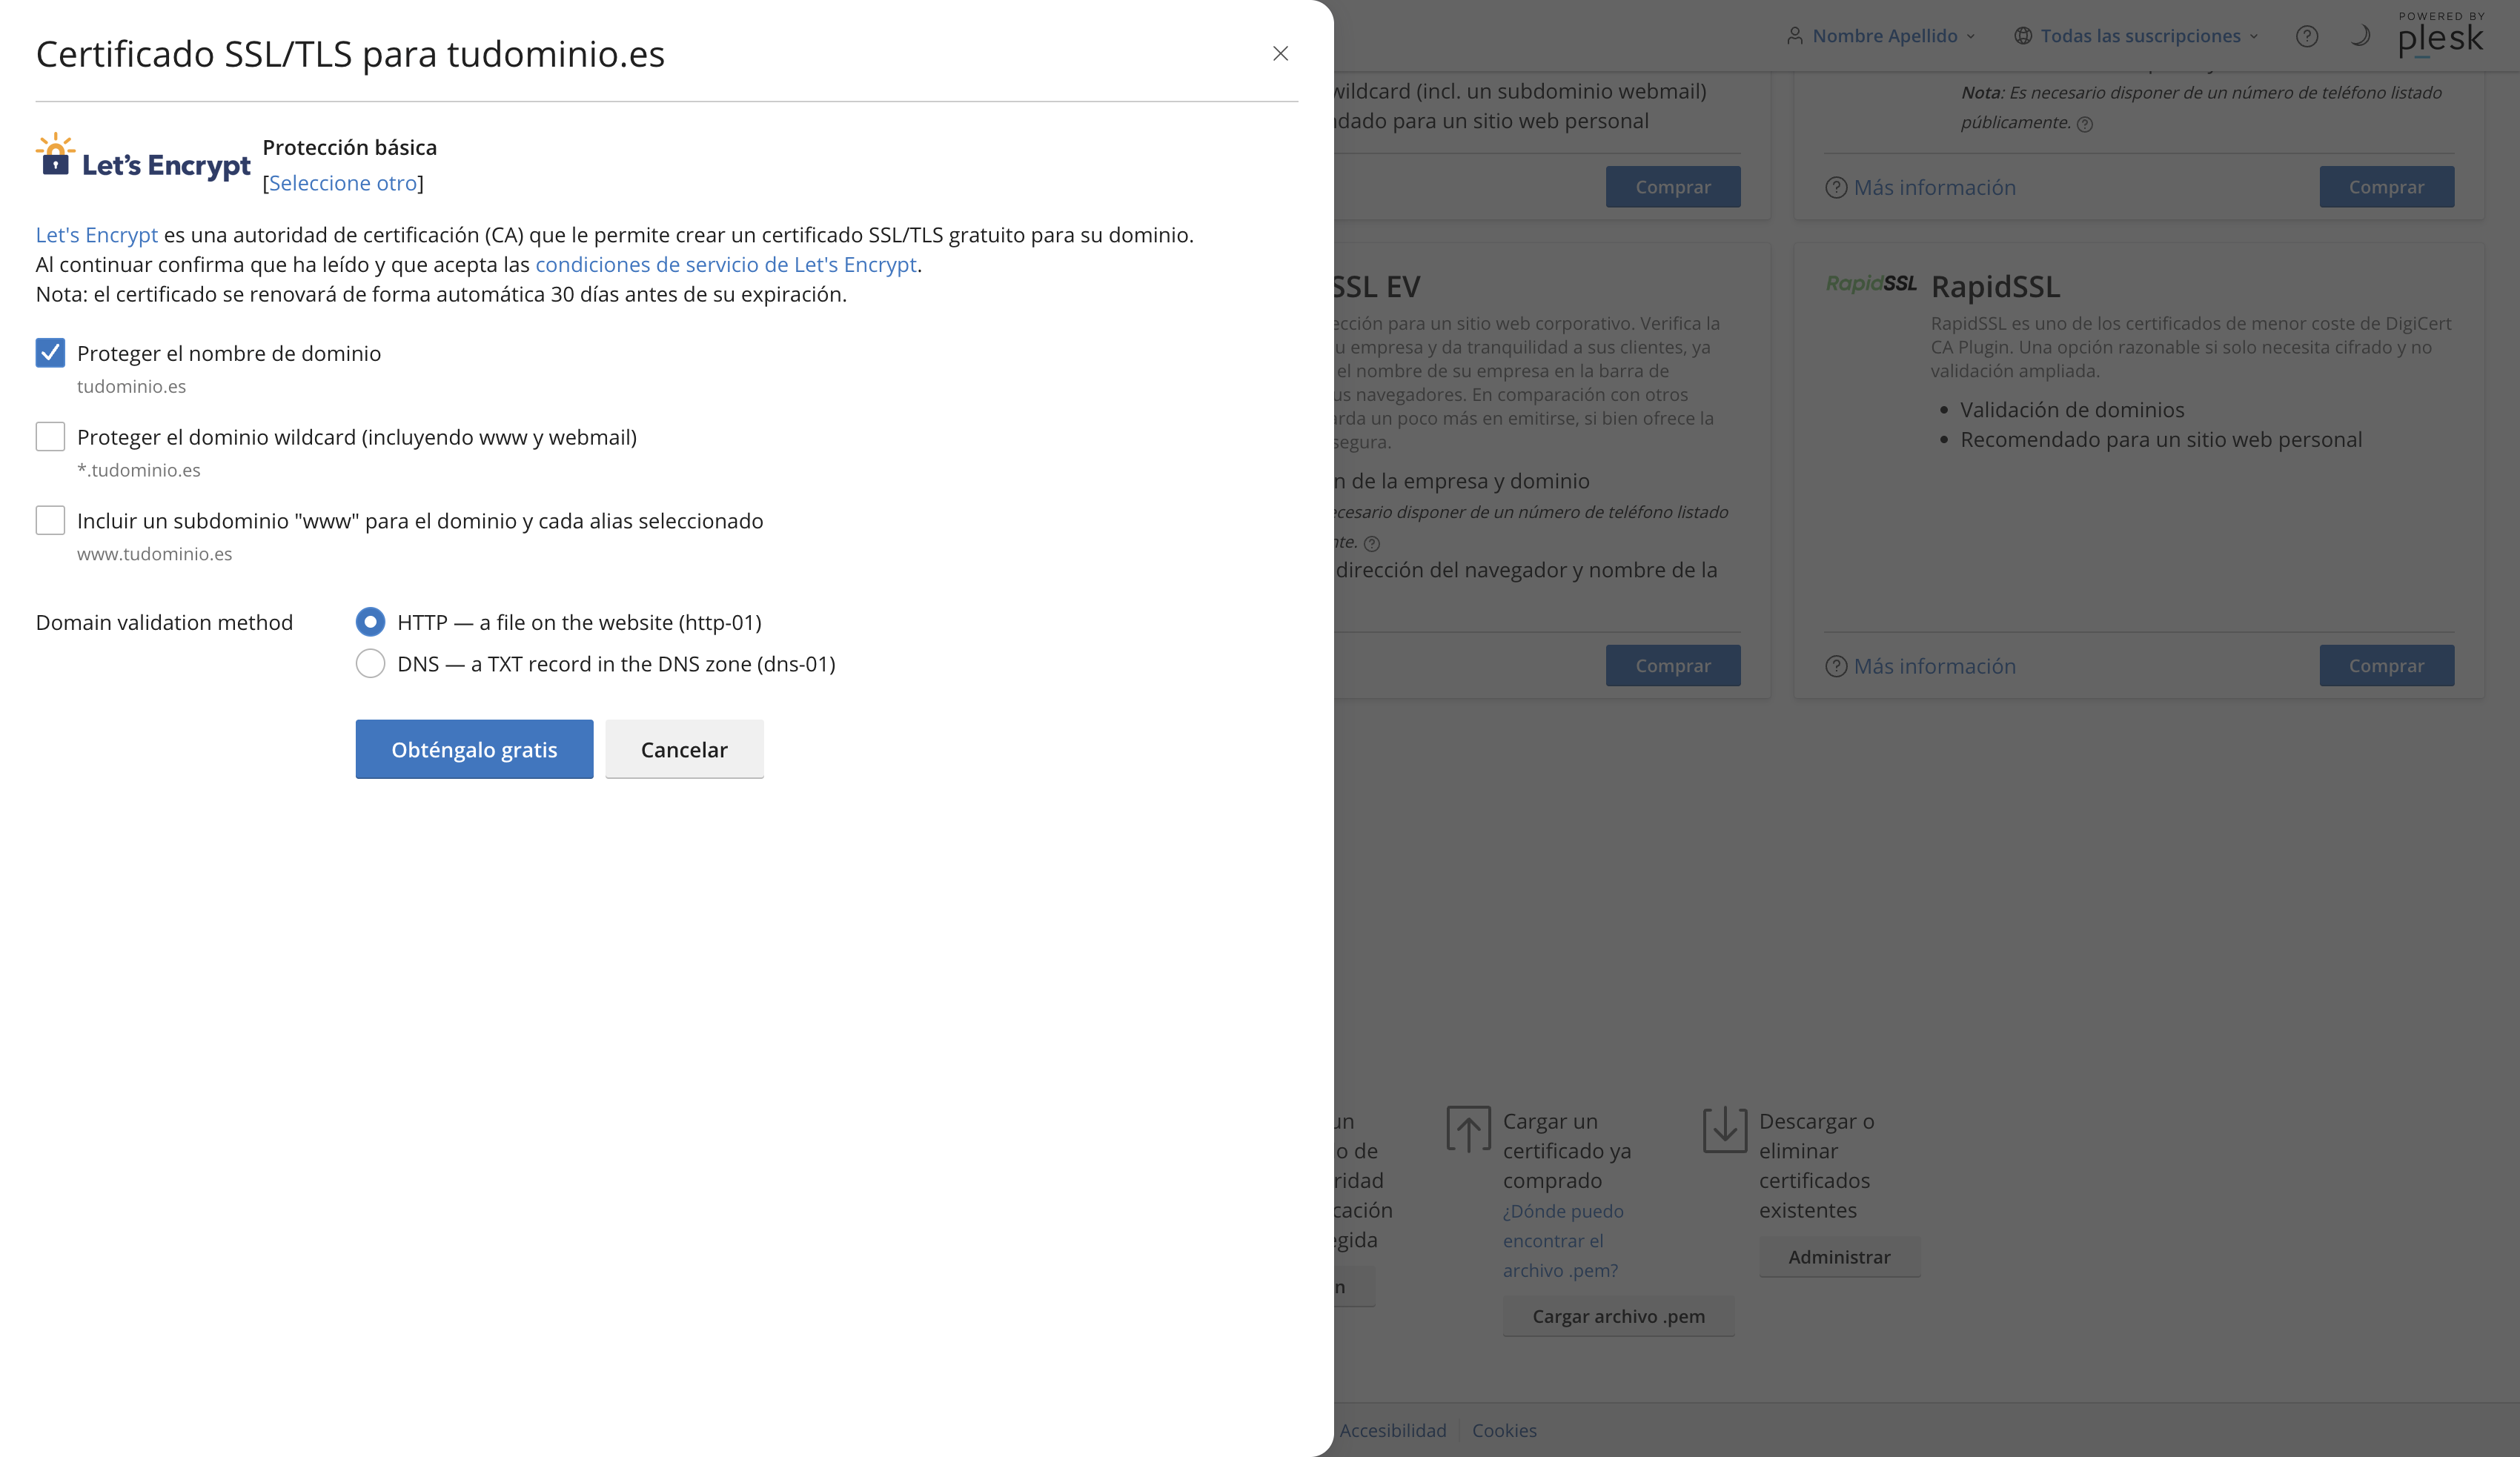Click the upload certificate arrow icon

(x=1468, y=1130)
